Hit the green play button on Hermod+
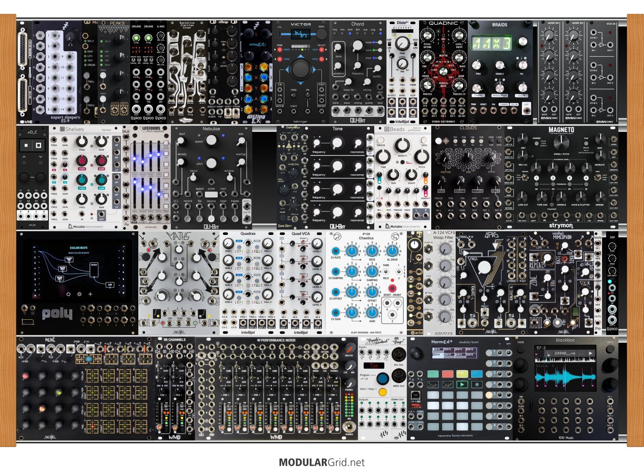Screen dimensions: 644x471 (462, 384)
